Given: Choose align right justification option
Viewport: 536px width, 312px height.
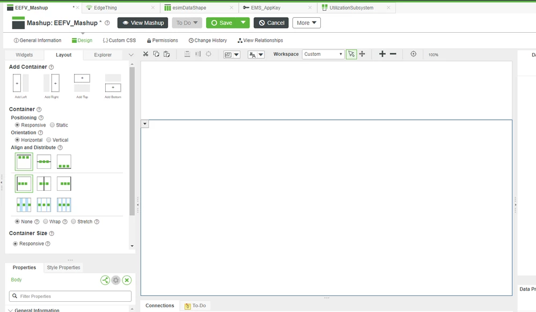Looking at the screenshot, I should pyautogui.click(x=64, y=184).
